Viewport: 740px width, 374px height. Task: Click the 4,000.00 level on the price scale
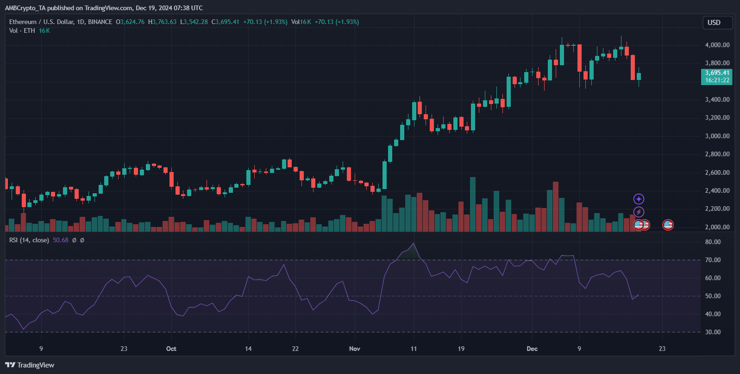click(717, 45)
